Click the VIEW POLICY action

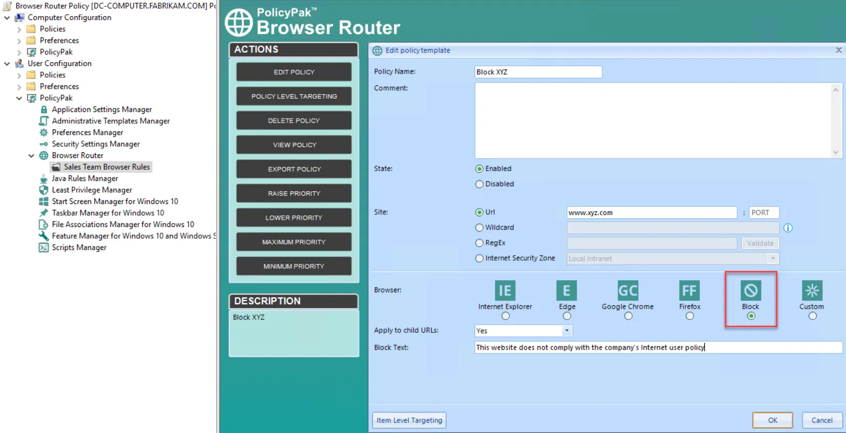coord(294,145)
